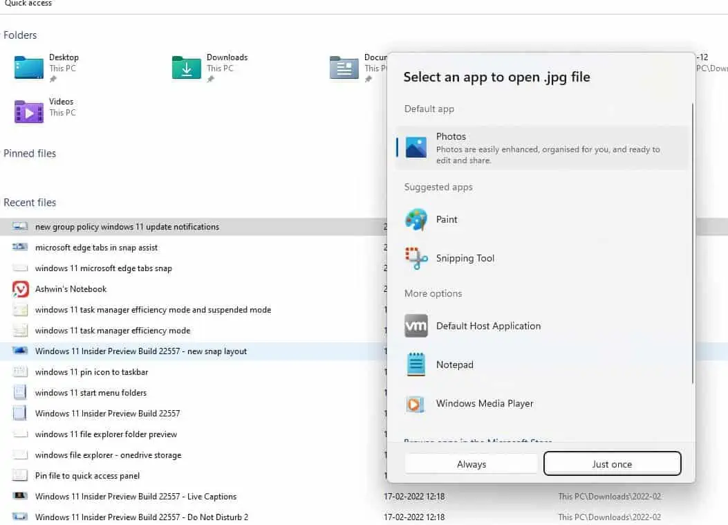Click thumbnail of microsoft edge tabs in snap assist

[x=20, y=247]
